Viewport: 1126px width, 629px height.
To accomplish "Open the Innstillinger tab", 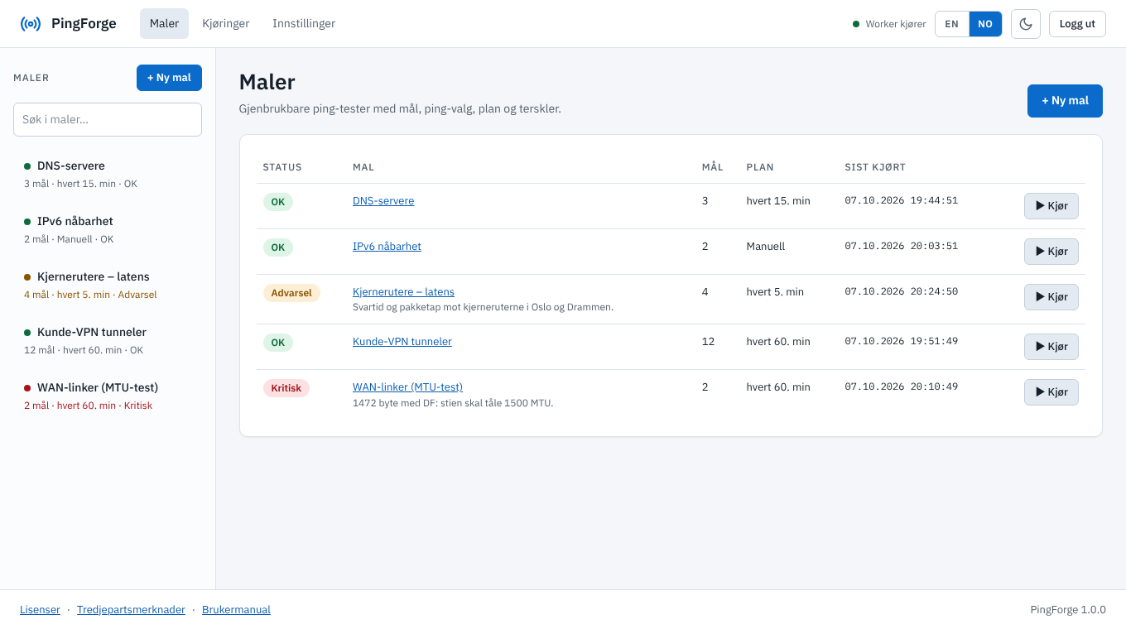I will pos(304,24).
